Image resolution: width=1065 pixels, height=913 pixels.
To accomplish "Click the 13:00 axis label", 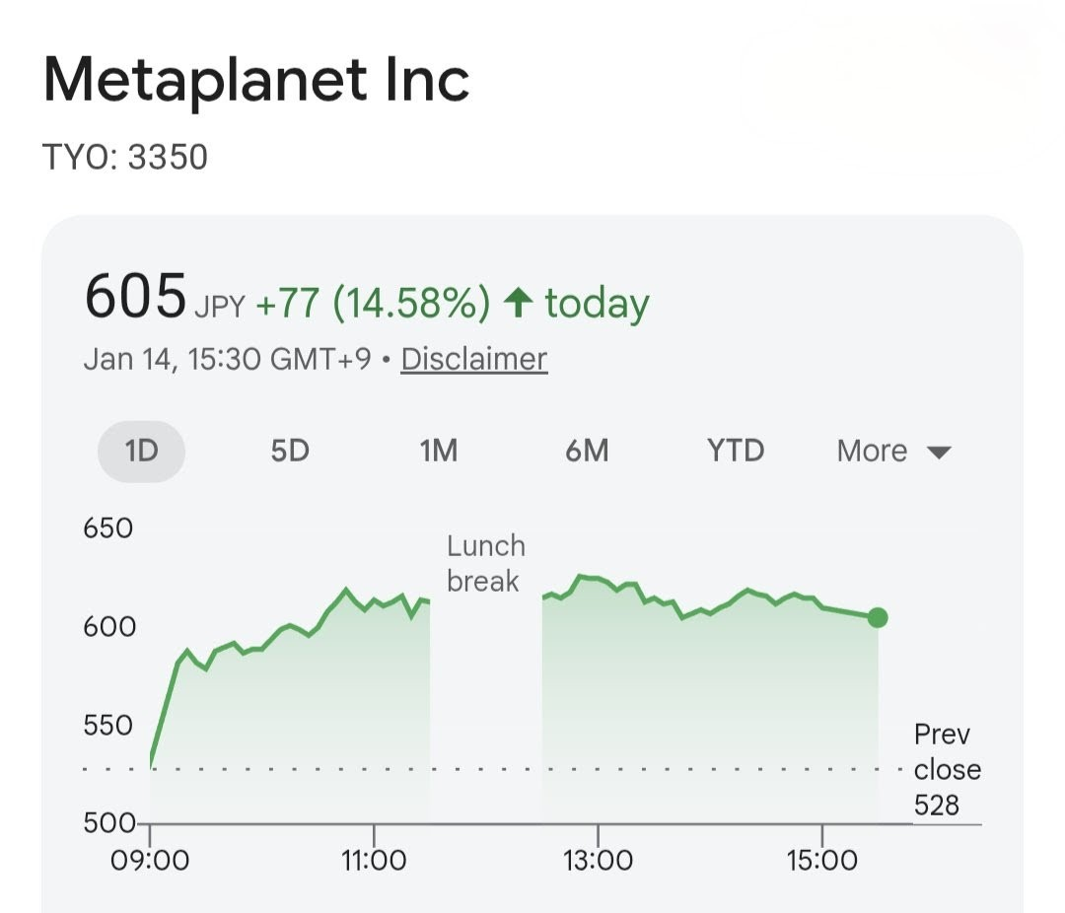I will pyautogui.click(x=599, y=859).
